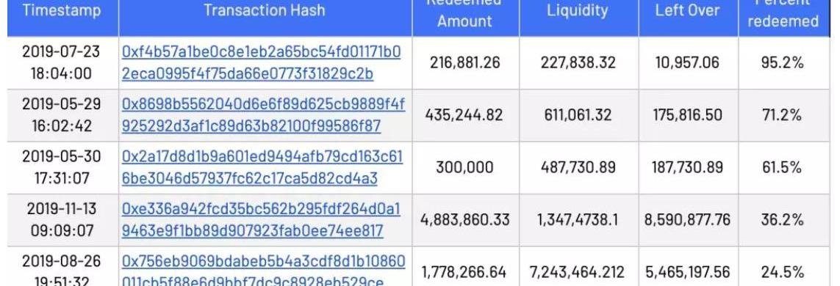Screen dimensions: 840x286
Task: Click the Left Over column header
Action: pos(687,11)
